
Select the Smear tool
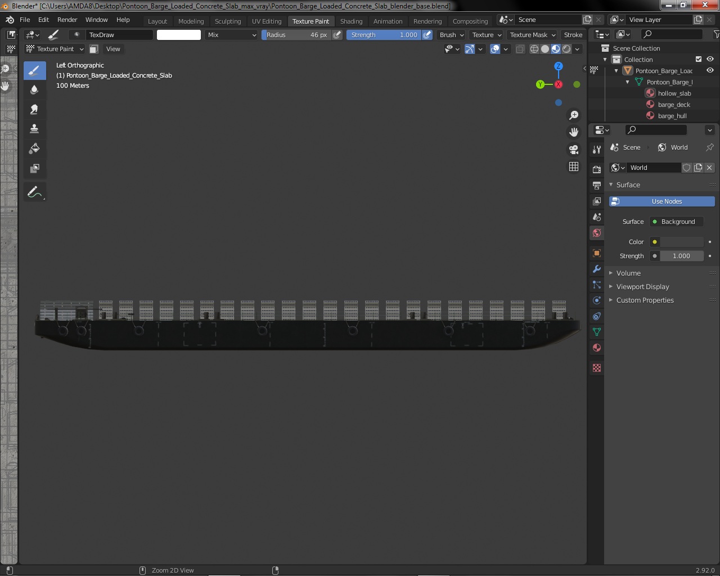[x=34, y=110]
